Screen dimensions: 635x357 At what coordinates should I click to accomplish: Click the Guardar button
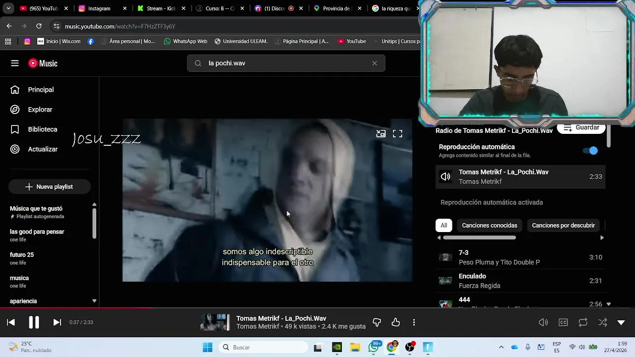(x=581, y=128)
